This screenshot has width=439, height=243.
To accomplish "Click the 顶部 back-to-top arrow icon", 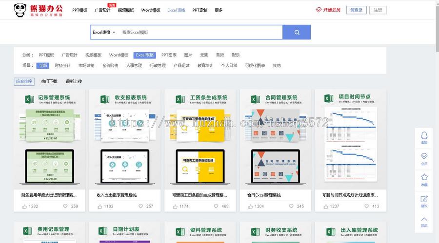I will point(424,219).
